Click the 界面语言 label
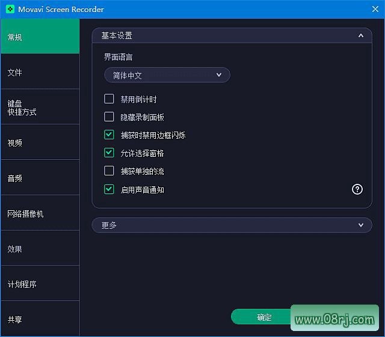385x337 pixels. point(118,57)
